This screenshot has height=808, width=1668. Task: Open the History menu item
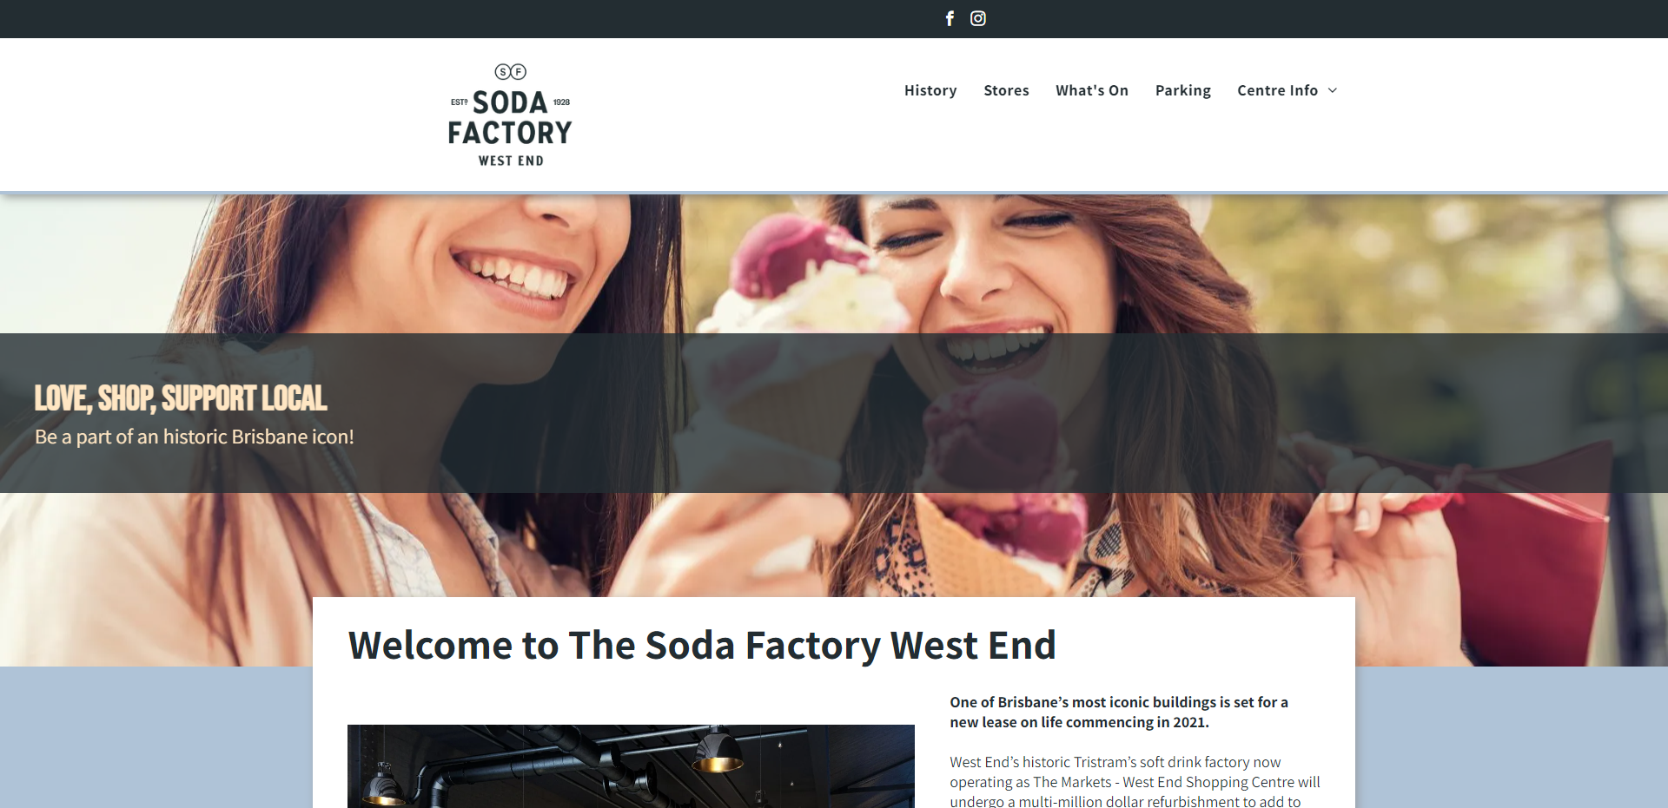tap(930, 90)
